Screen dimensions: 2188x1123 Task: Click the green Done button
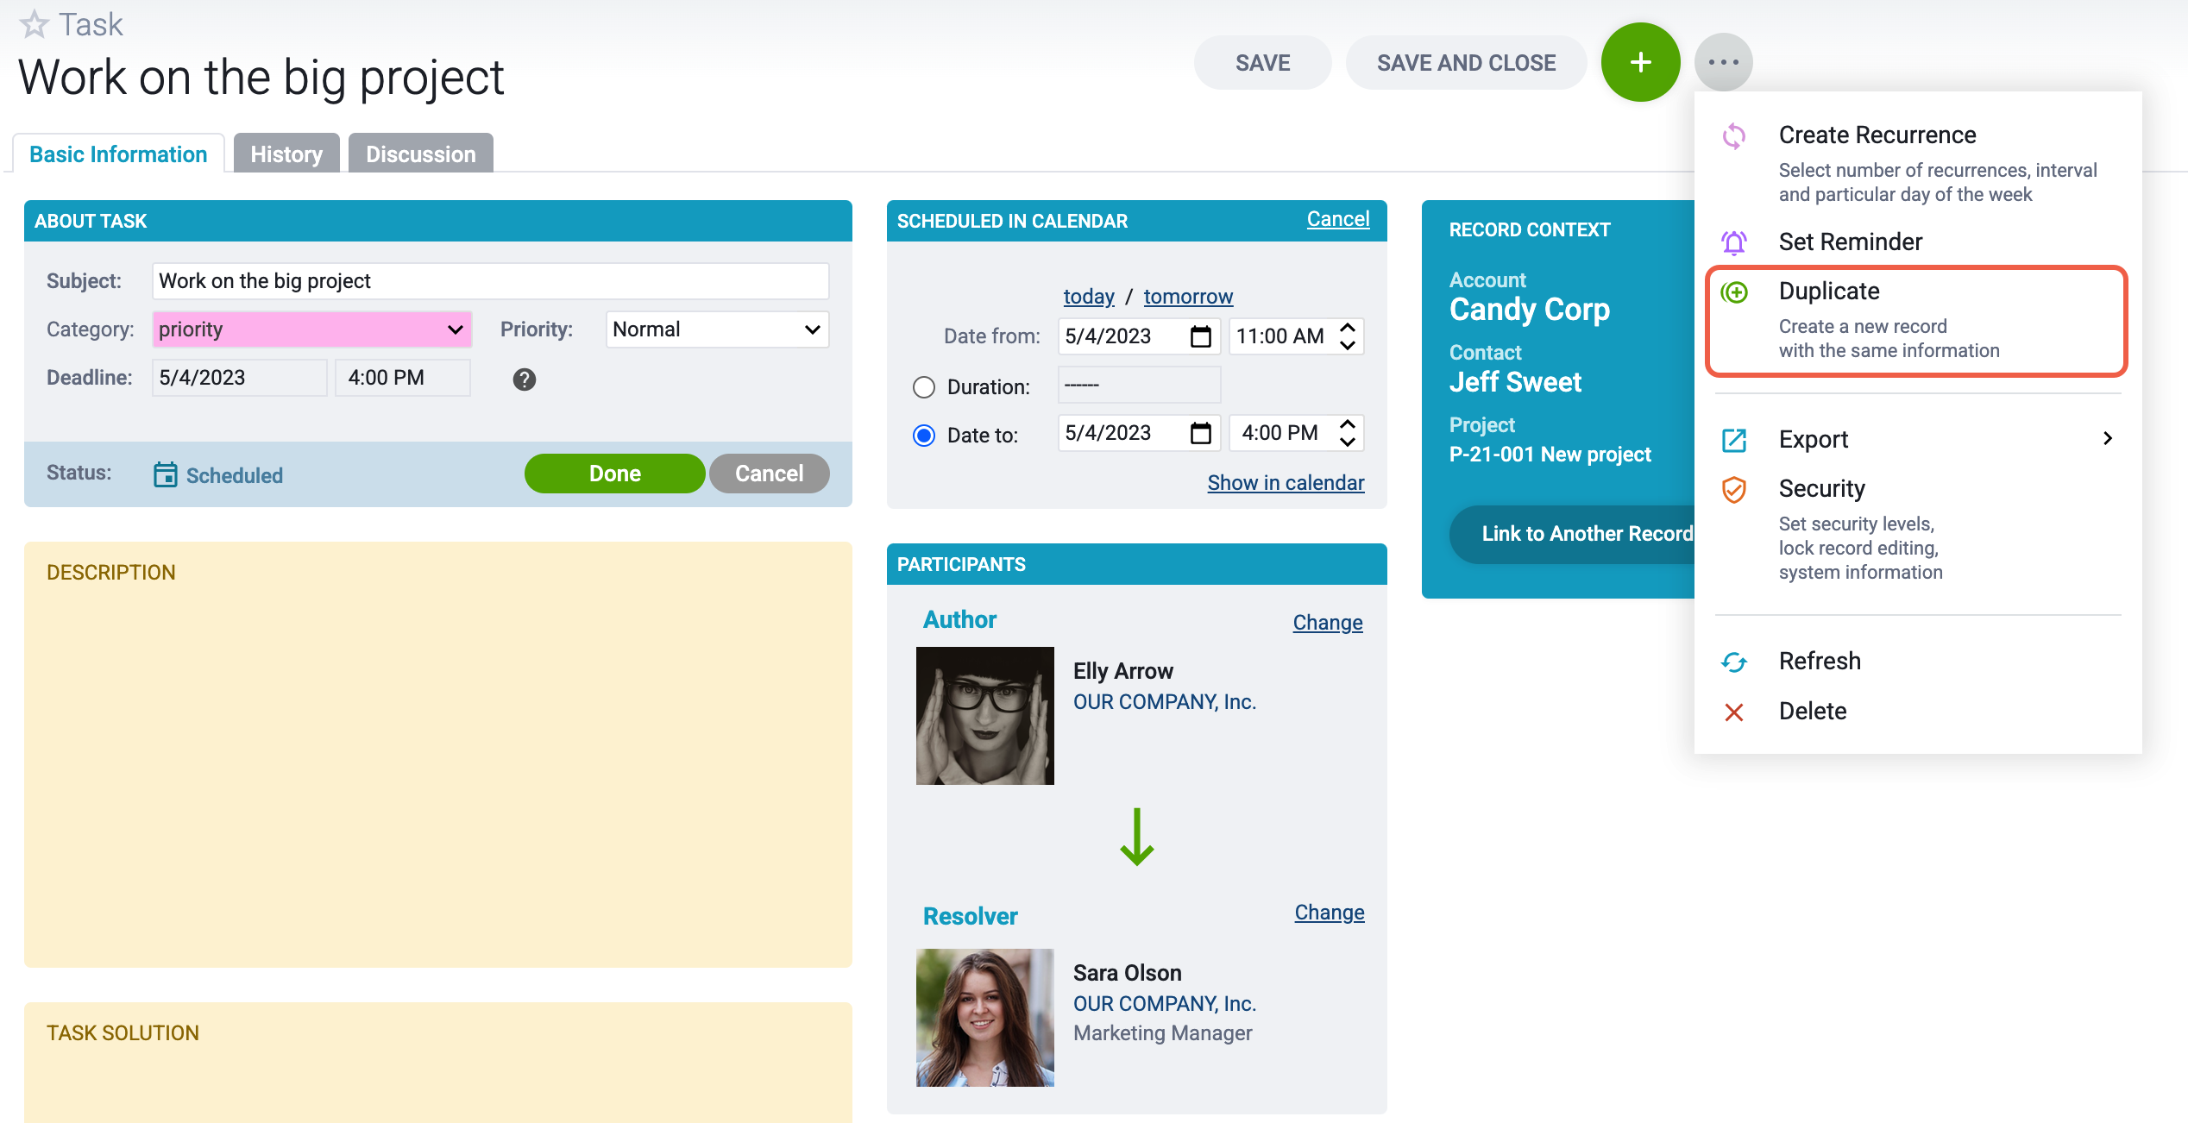[x=614, y=474]
